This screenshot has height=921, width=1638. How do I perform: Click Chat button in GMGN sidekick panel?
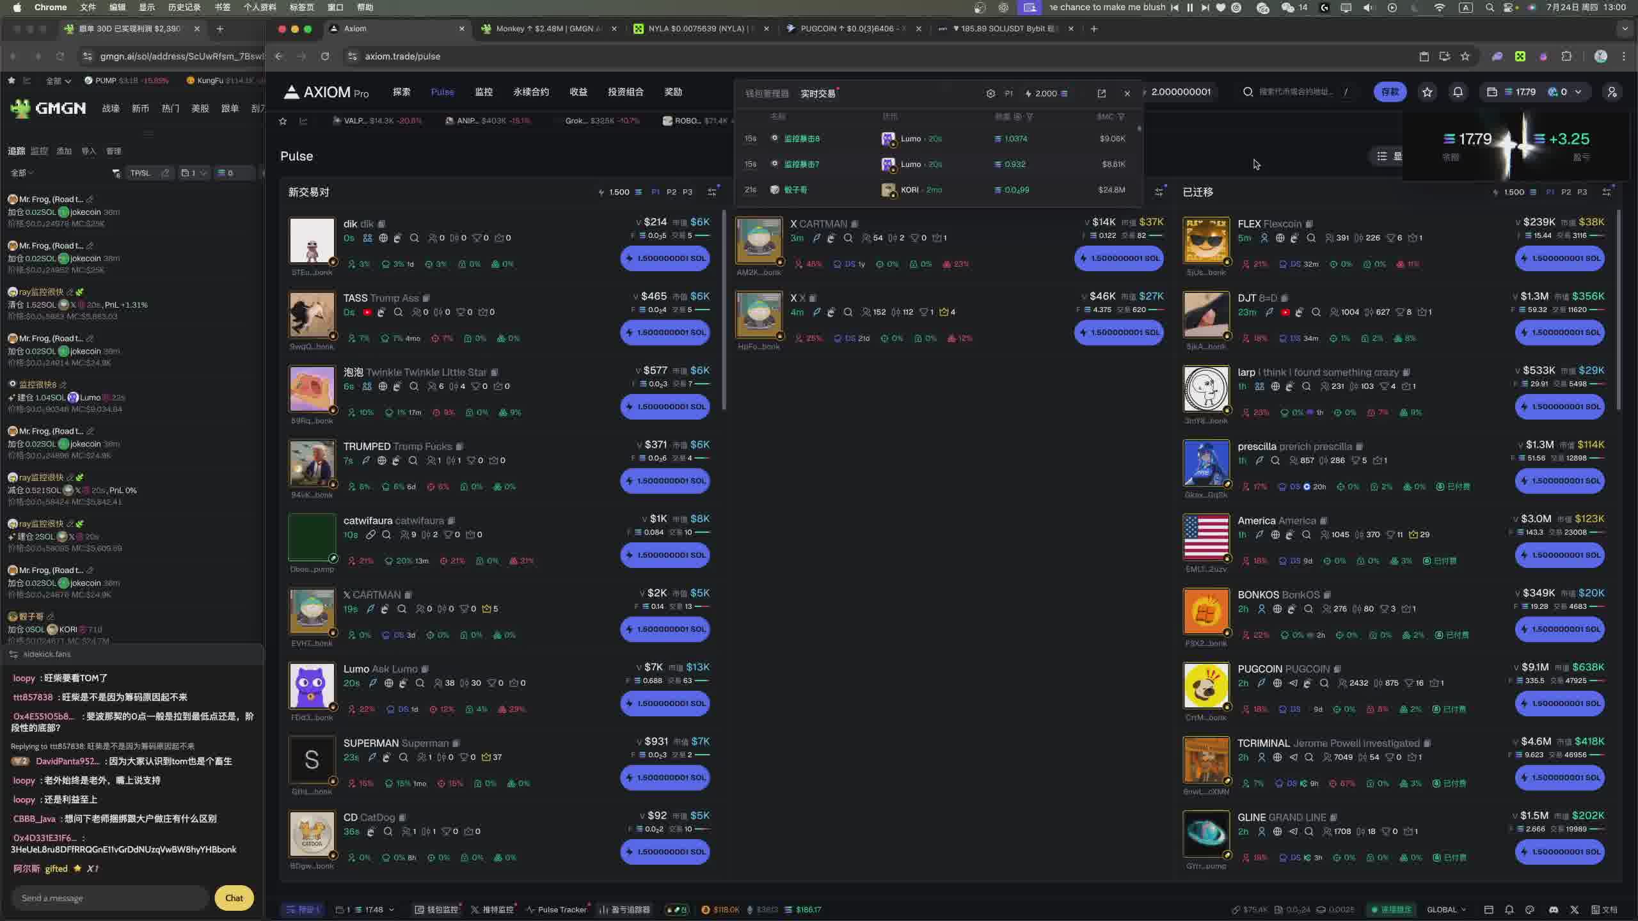pos(234,898)
